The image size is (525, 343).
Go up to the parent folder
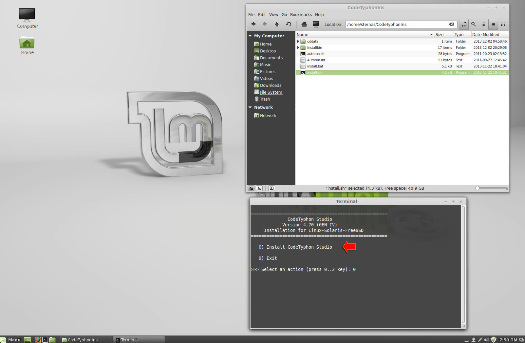pos(277,24)
